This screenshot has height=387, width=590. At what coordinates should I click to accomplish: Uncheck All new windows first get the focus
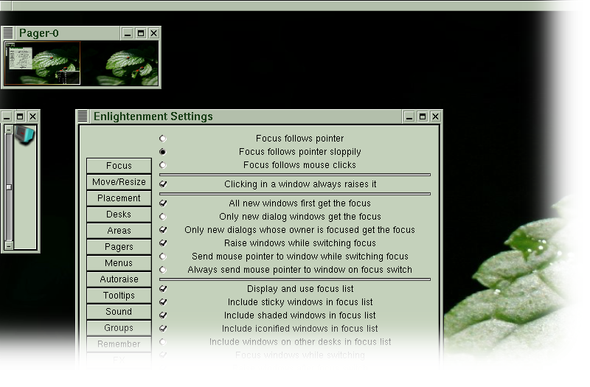[163, 203]
